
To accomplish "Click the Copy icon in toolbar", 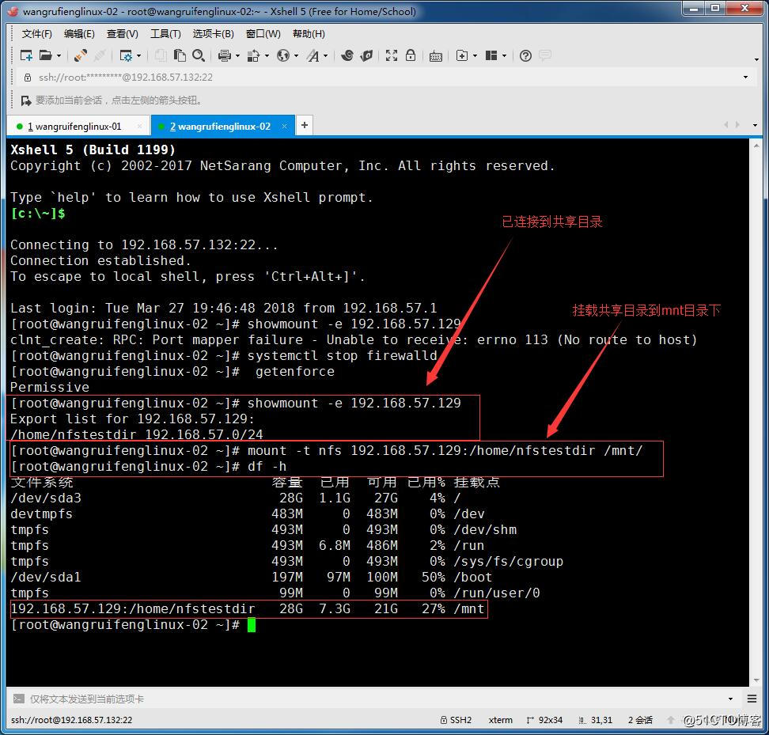I will 161,55.
